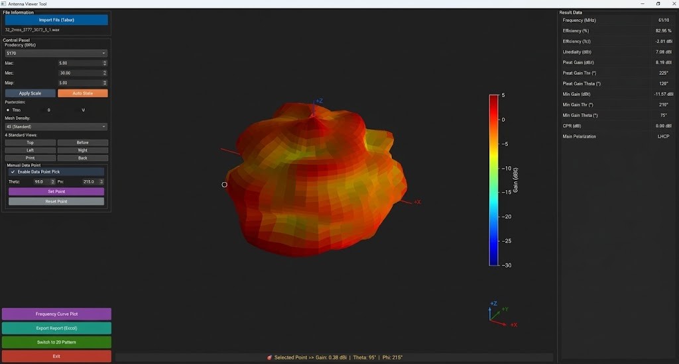Open the Frequency Curve Plot
The height and width of the screenshot is (364, 679).
(56, 314)
